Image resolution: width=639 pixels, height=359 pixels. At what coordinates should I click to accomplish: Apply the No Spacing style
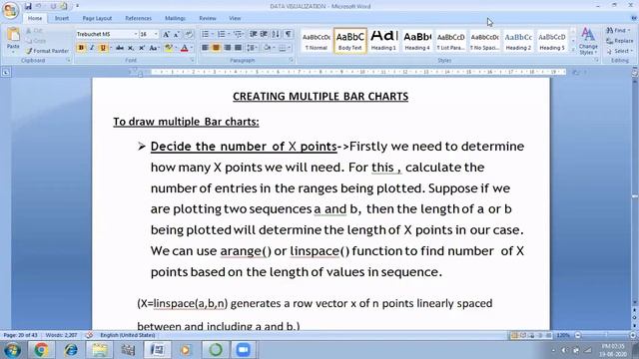[x=484, y=41]
